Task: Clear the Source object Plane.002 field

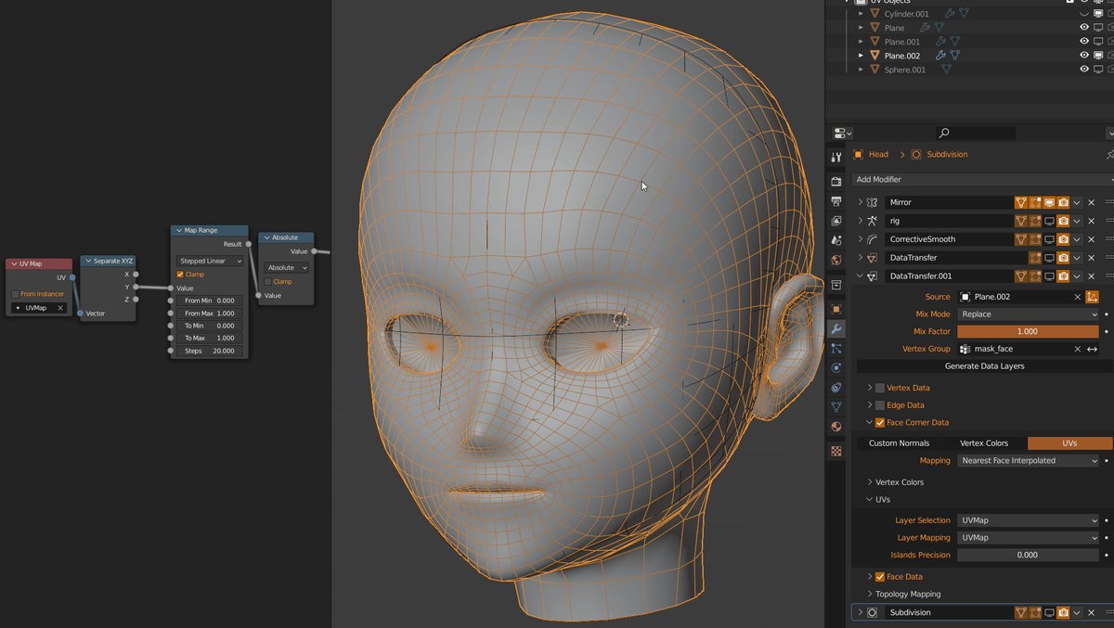Action: tap(1078, 297)
